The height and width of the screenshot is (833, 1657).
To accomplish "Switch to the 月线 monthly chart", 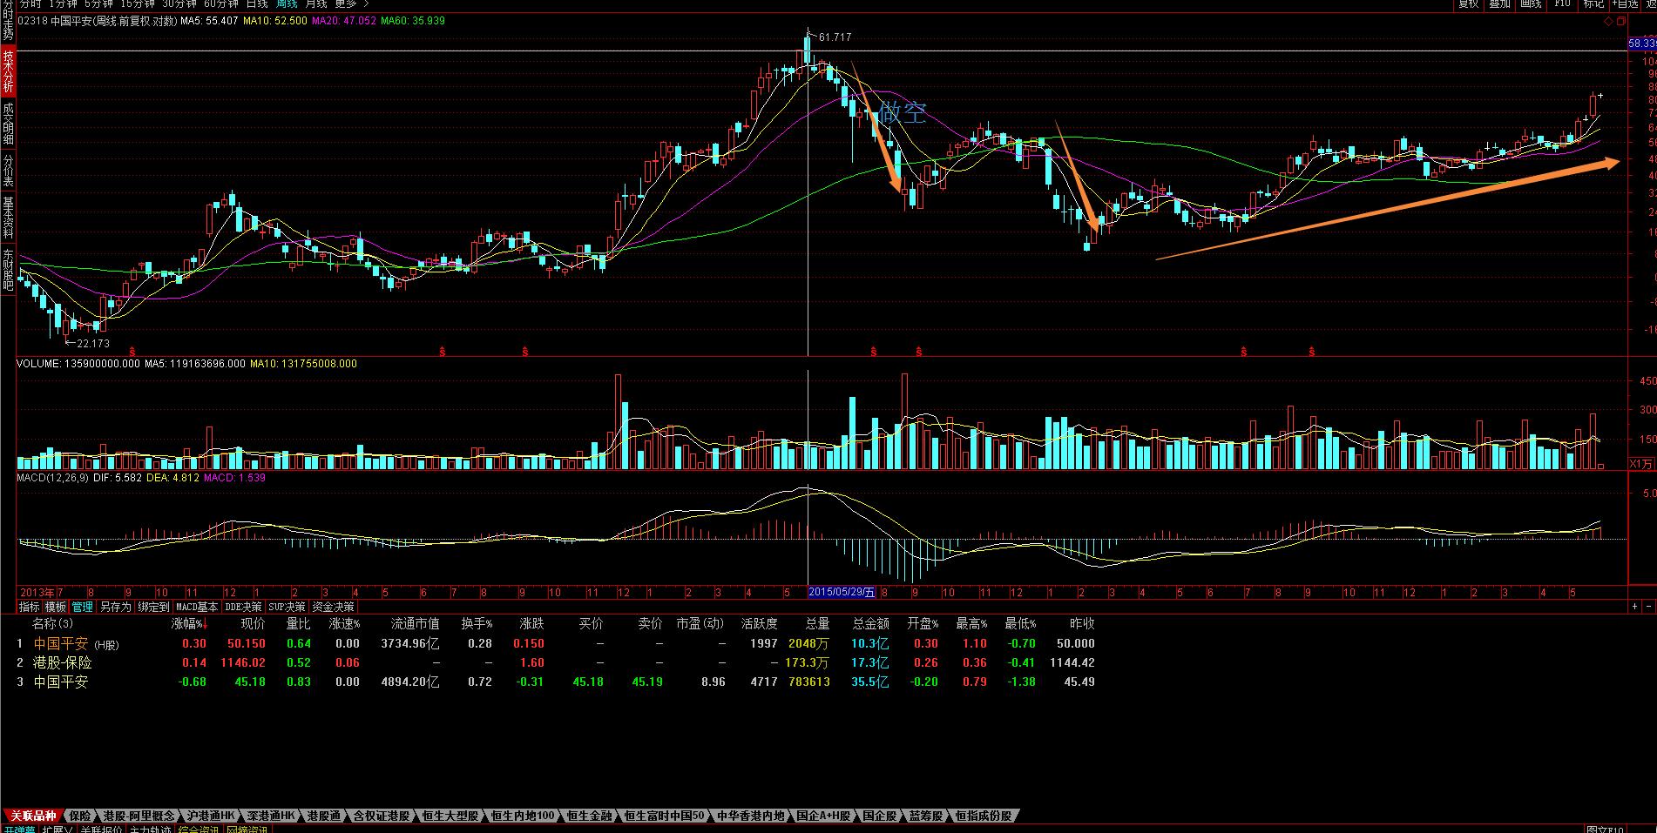I will 316,4.
